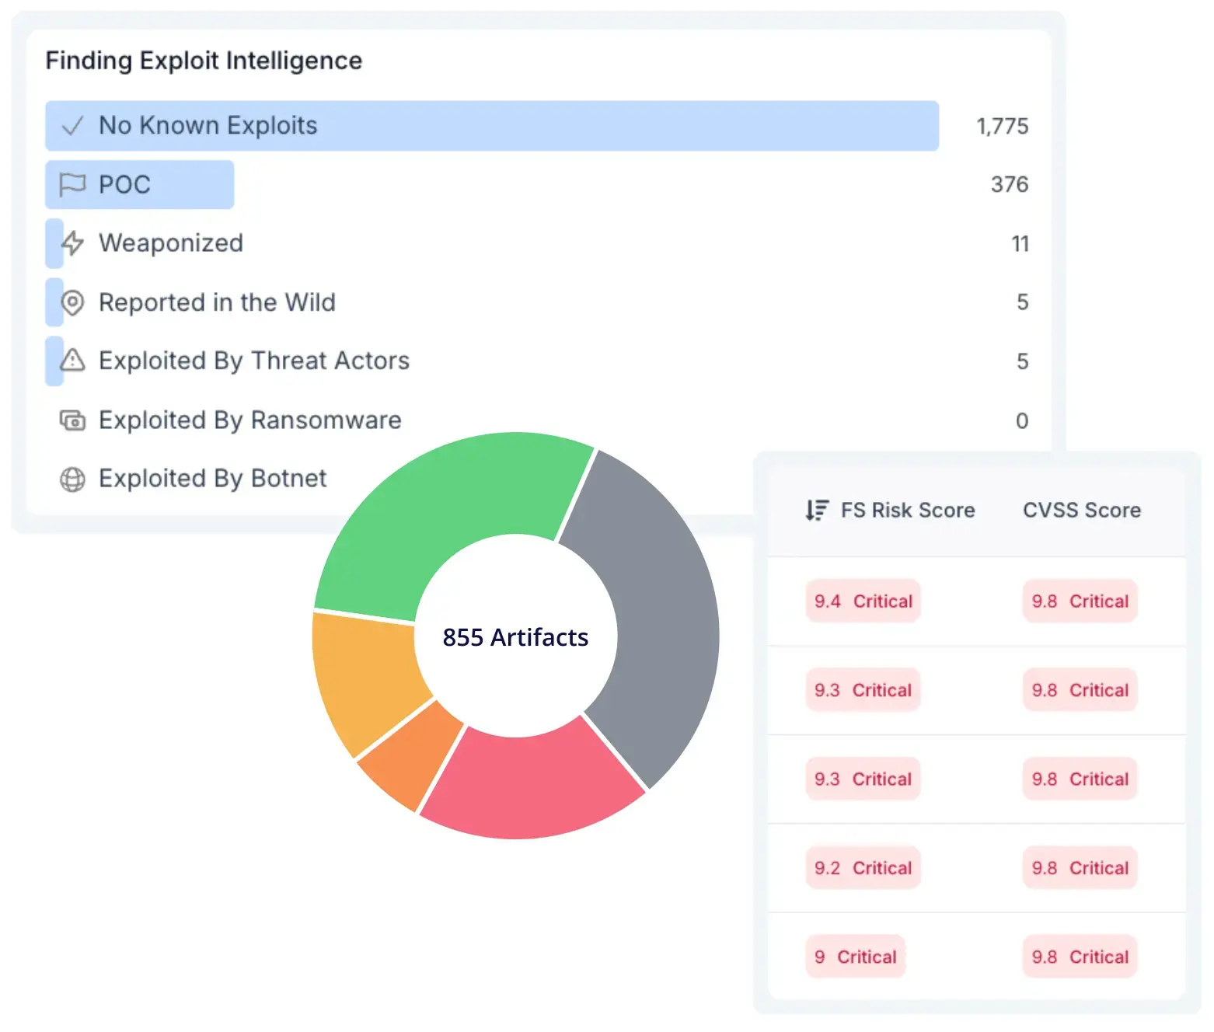Click the checkmark icon beside No Known Exploits
Viewport: 1214px width, 1032px height.
point(72,126)
